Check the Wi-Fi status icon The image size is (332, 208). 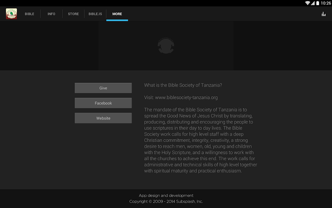pos(308,3)
